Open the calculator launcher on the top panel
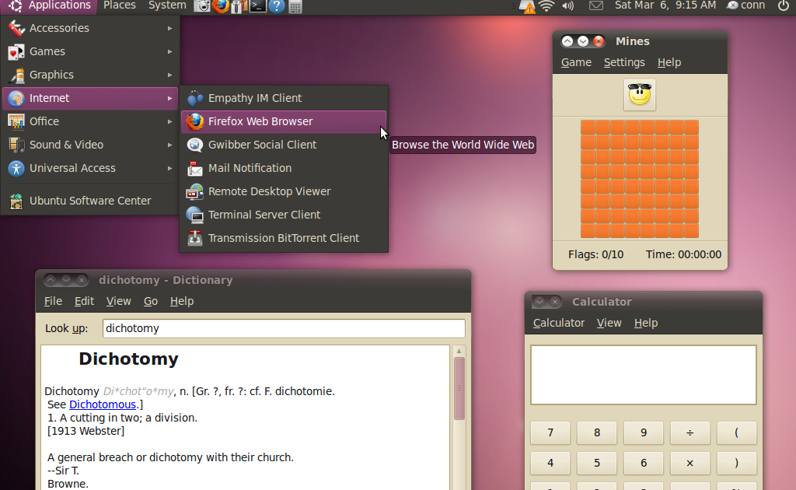Image resolution: width=796 pixels, height=490 pixels. (x=294, y=6)
